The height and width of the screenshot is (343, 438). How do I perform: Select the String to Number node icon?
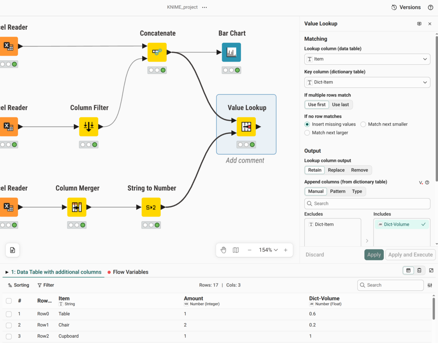point(151,207)
